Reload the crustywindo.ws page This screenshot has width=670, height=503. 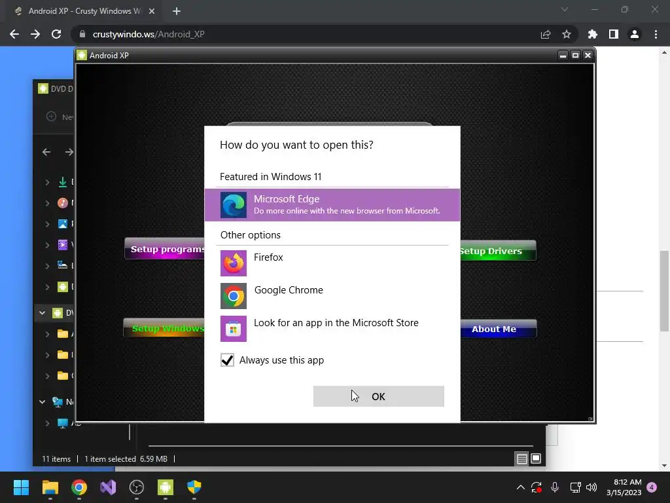(56, 34)
